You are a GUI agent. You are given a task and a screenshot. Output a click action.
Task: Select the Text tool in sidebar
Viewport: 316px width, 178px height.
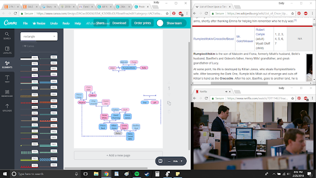pos(7,79)
